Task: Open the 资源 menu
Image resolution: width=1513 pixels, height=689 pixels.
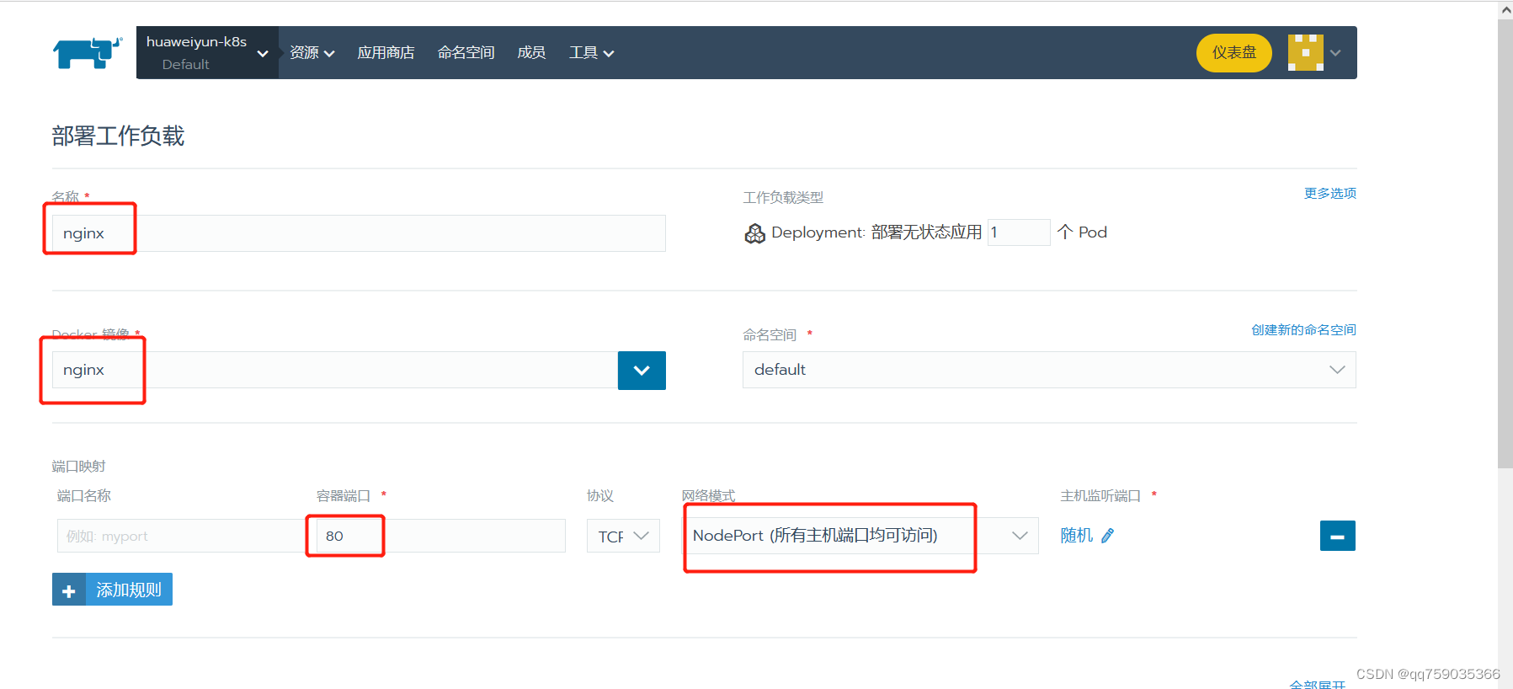Action: (x=312, y=52)
